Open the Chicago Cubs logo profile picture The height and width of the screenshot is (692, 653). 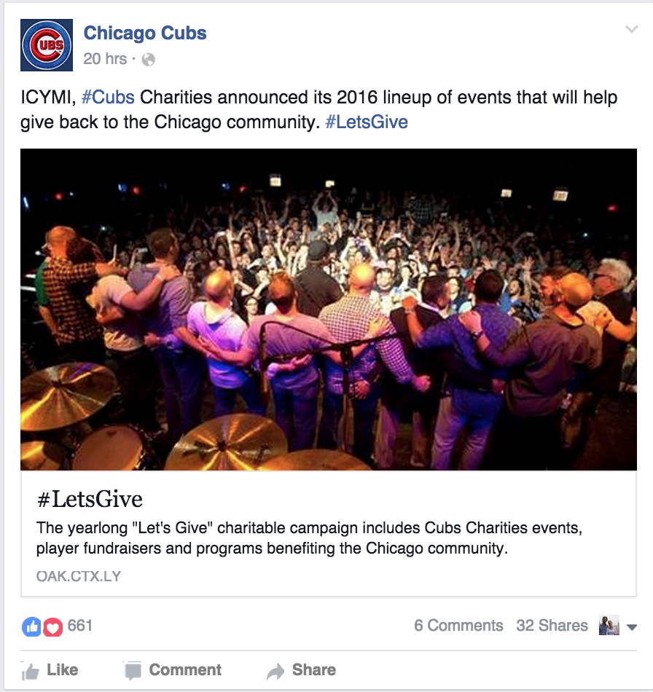47,45
